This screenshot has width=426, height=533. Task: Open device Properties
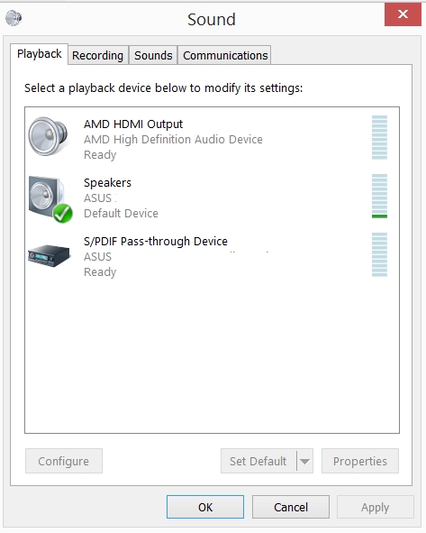360,461
